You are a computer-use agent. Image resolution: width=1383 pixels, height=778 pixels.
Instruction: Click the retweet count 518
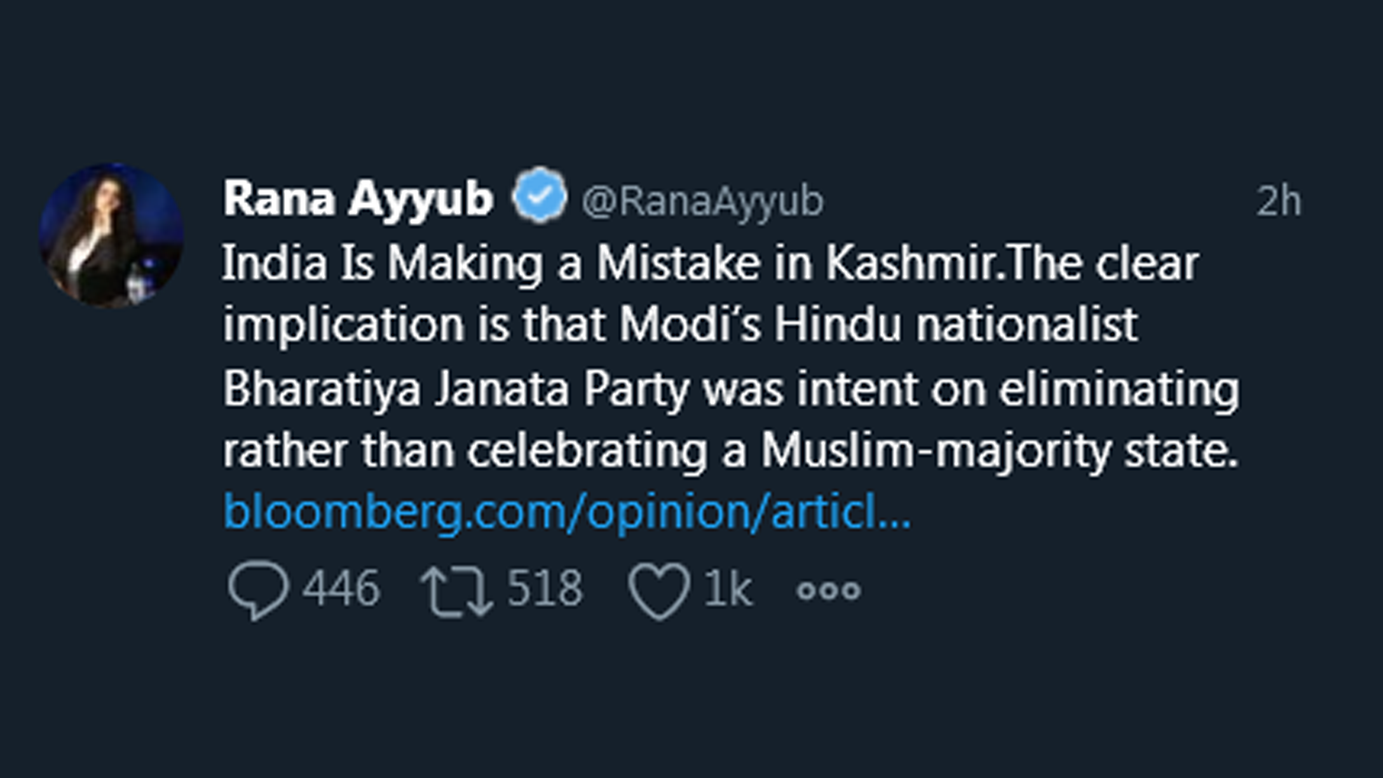pos(545,589)
